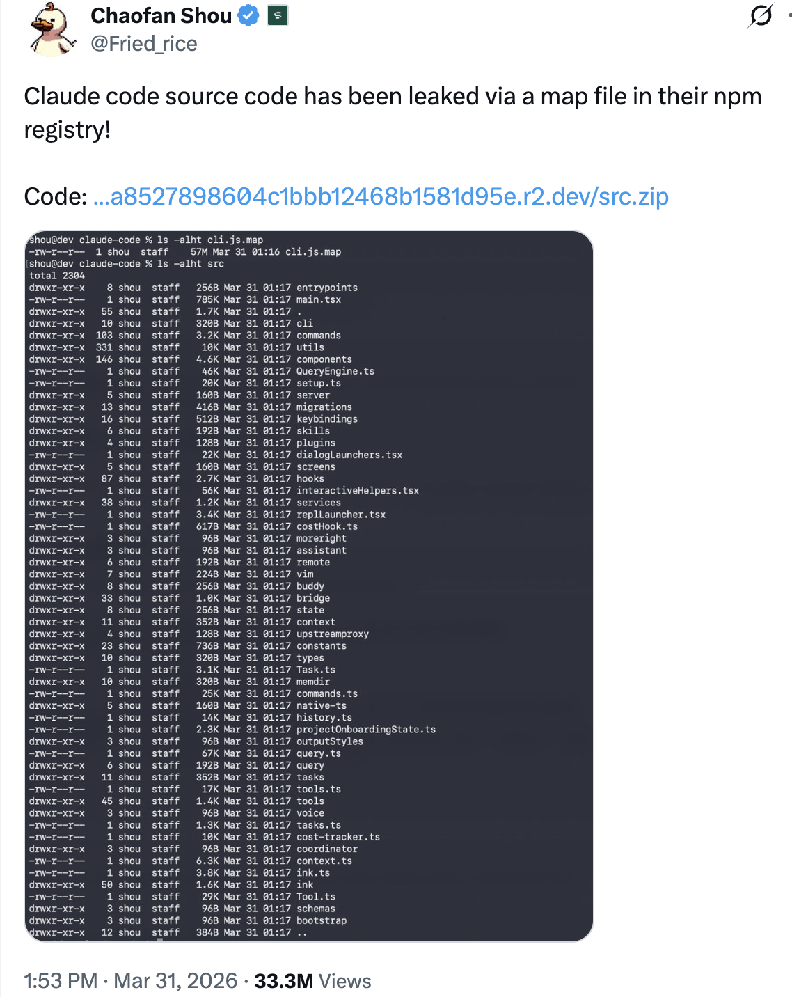
Task: Click the 'ls -alht cli.js.map' command line
Action: click(209, 240)
